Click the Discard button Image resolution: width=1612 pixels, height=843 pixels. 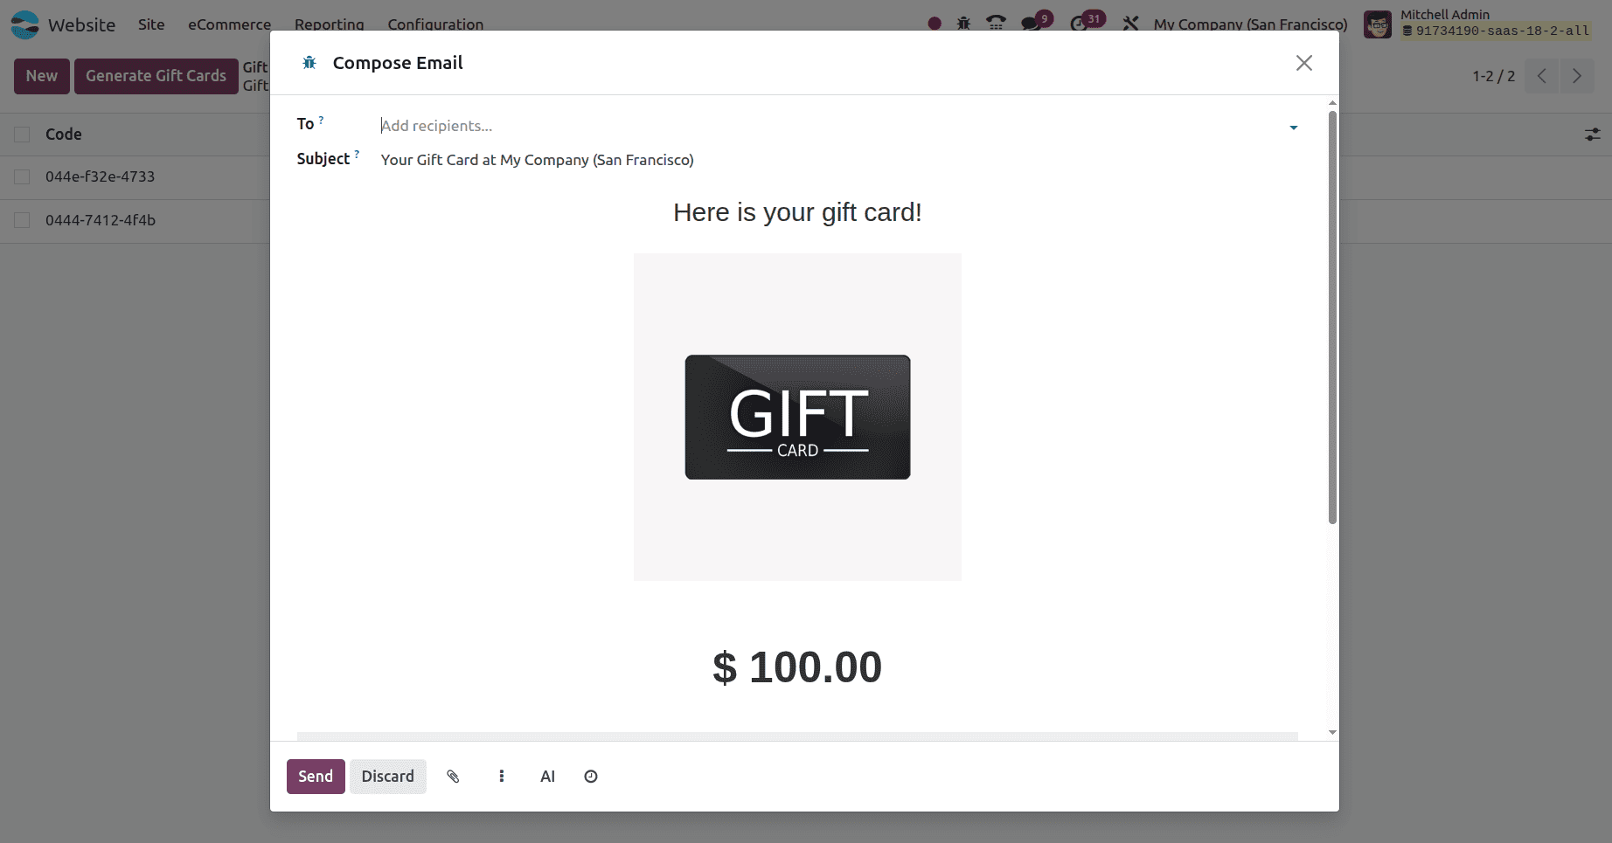tap(387, 777)
